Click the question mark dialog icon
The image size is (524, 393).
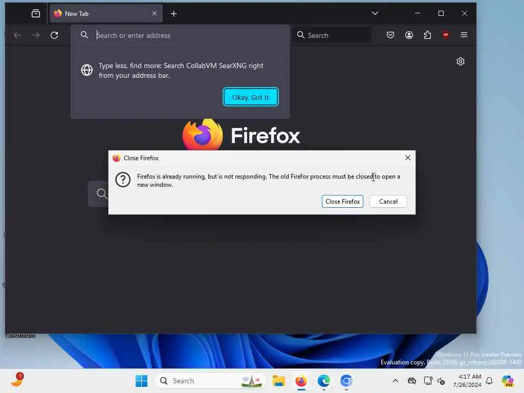[x=123, y=180]
